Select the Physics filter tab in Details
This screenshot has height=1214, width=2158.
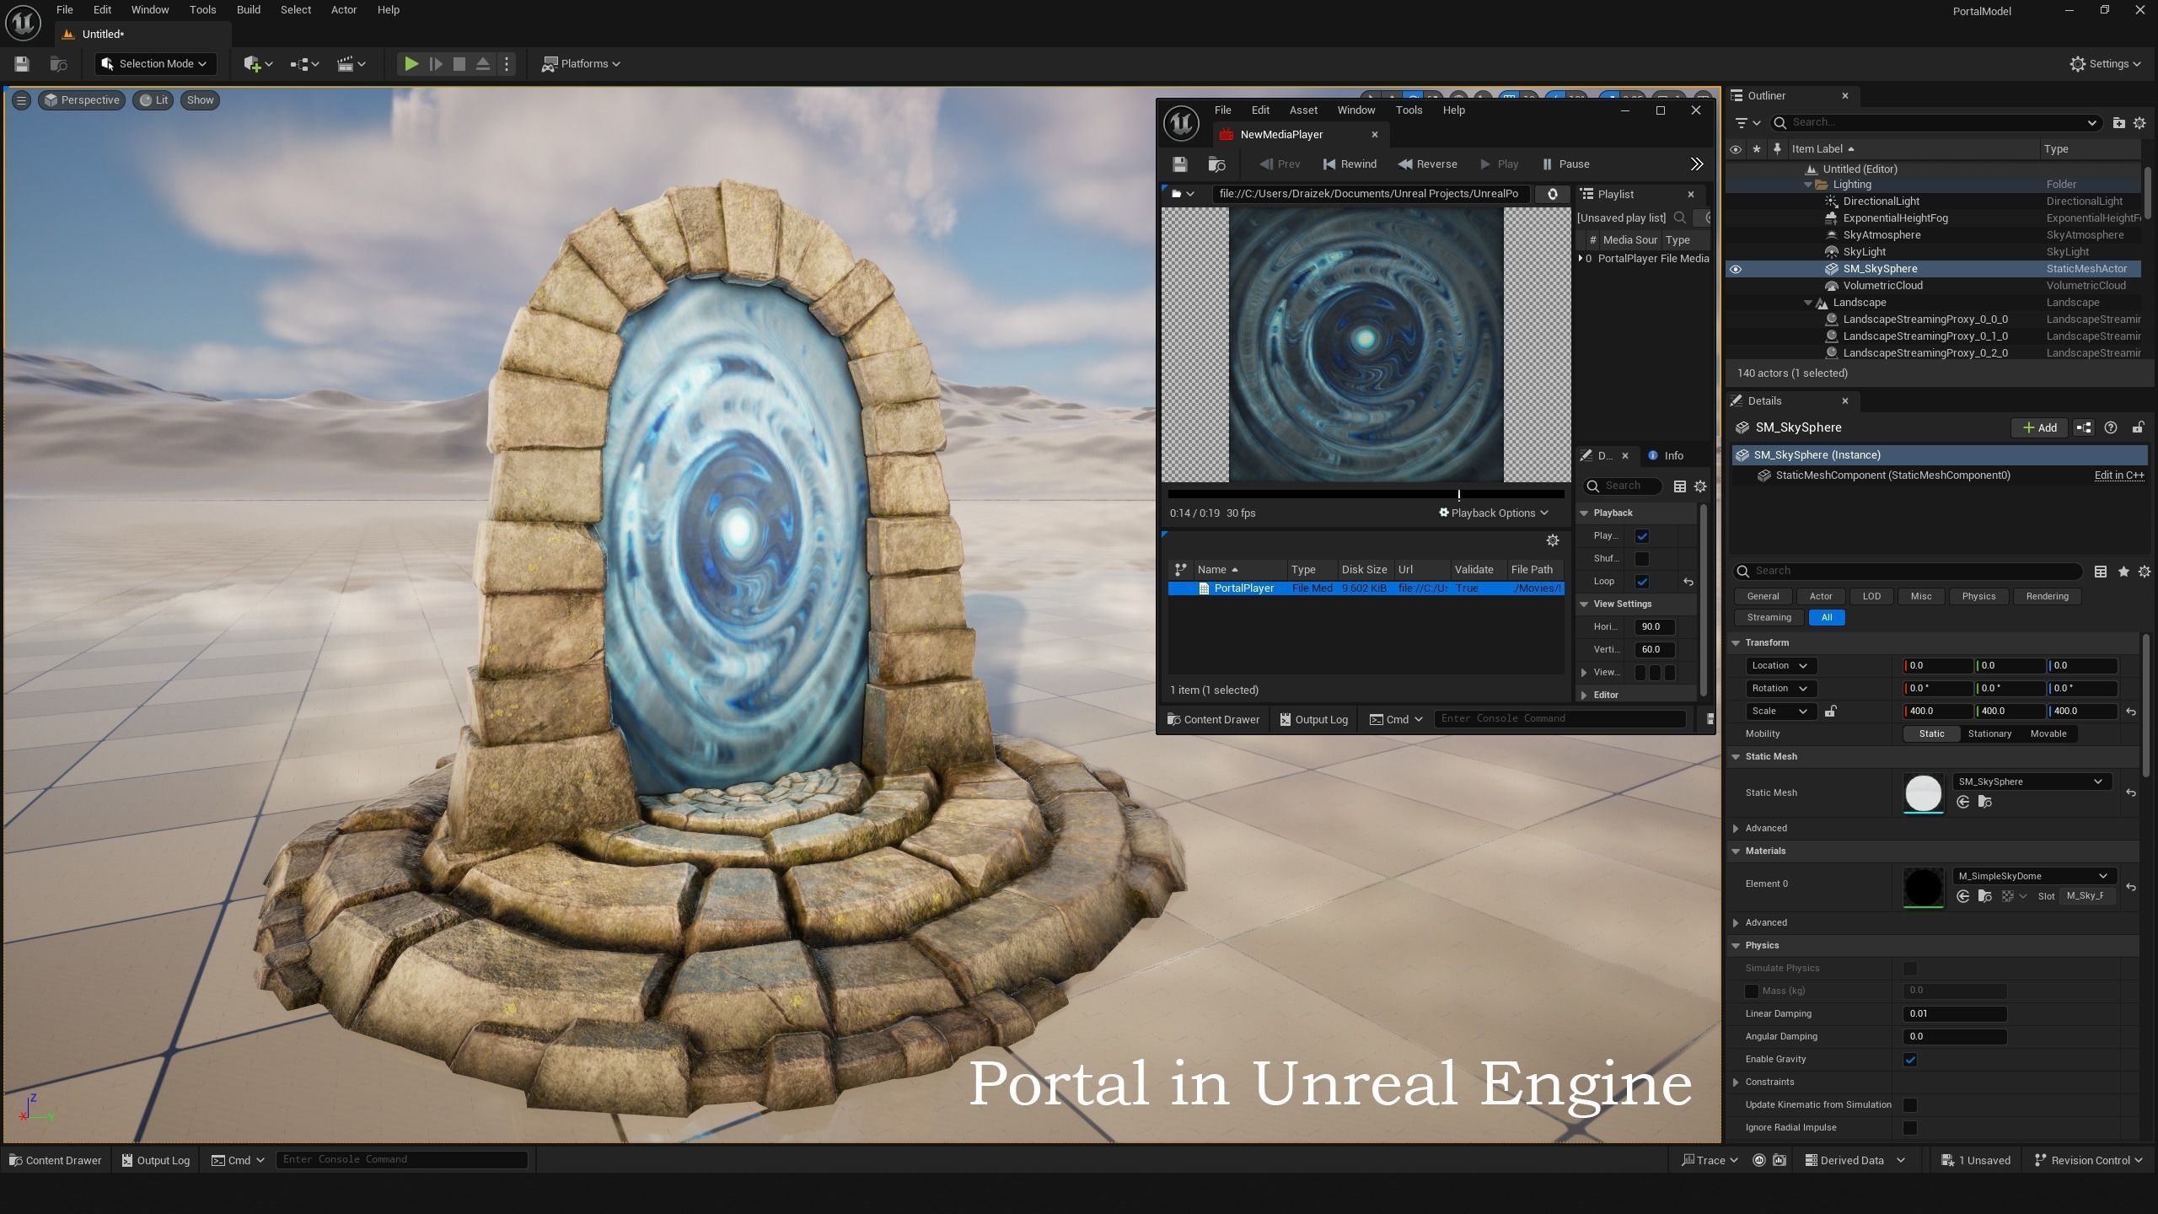1978,597
